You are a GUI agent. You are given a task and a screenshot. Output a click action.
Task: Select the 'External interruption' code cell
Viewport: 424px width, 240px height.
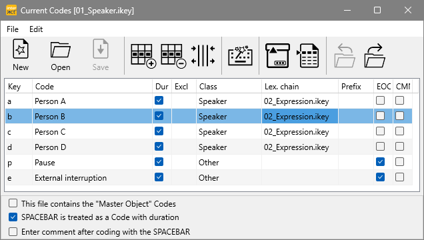[x=92, y=178]
